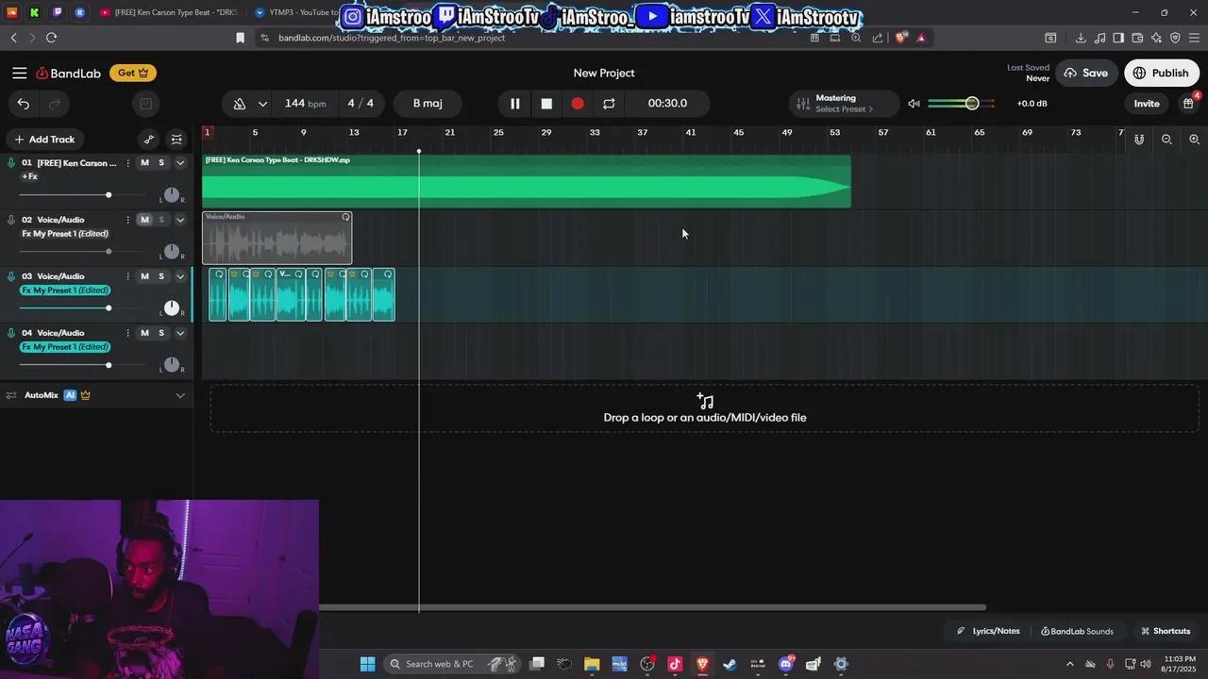Open Discord from the taskbar
1208x679 pixels.
[x=786, y=664]
